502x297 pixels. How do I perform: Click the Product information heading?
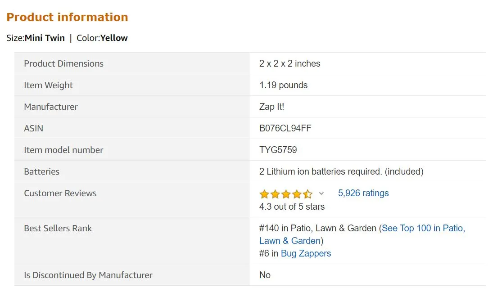(67, 17)
